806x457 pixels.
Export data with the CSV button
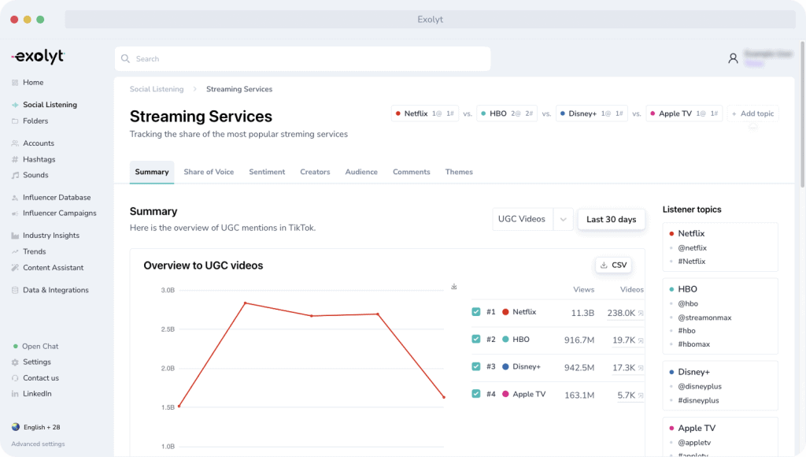click(614, 265)
